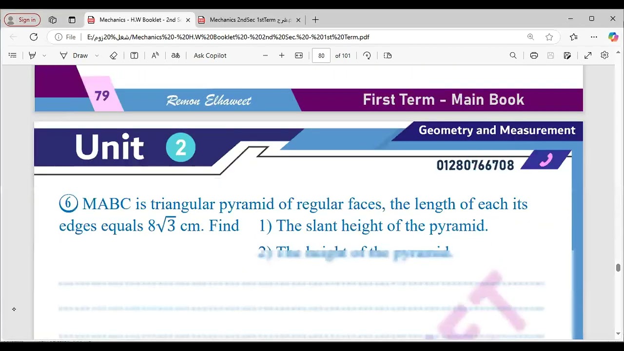
Task: Rotate the PDF page
Action: 367,56
